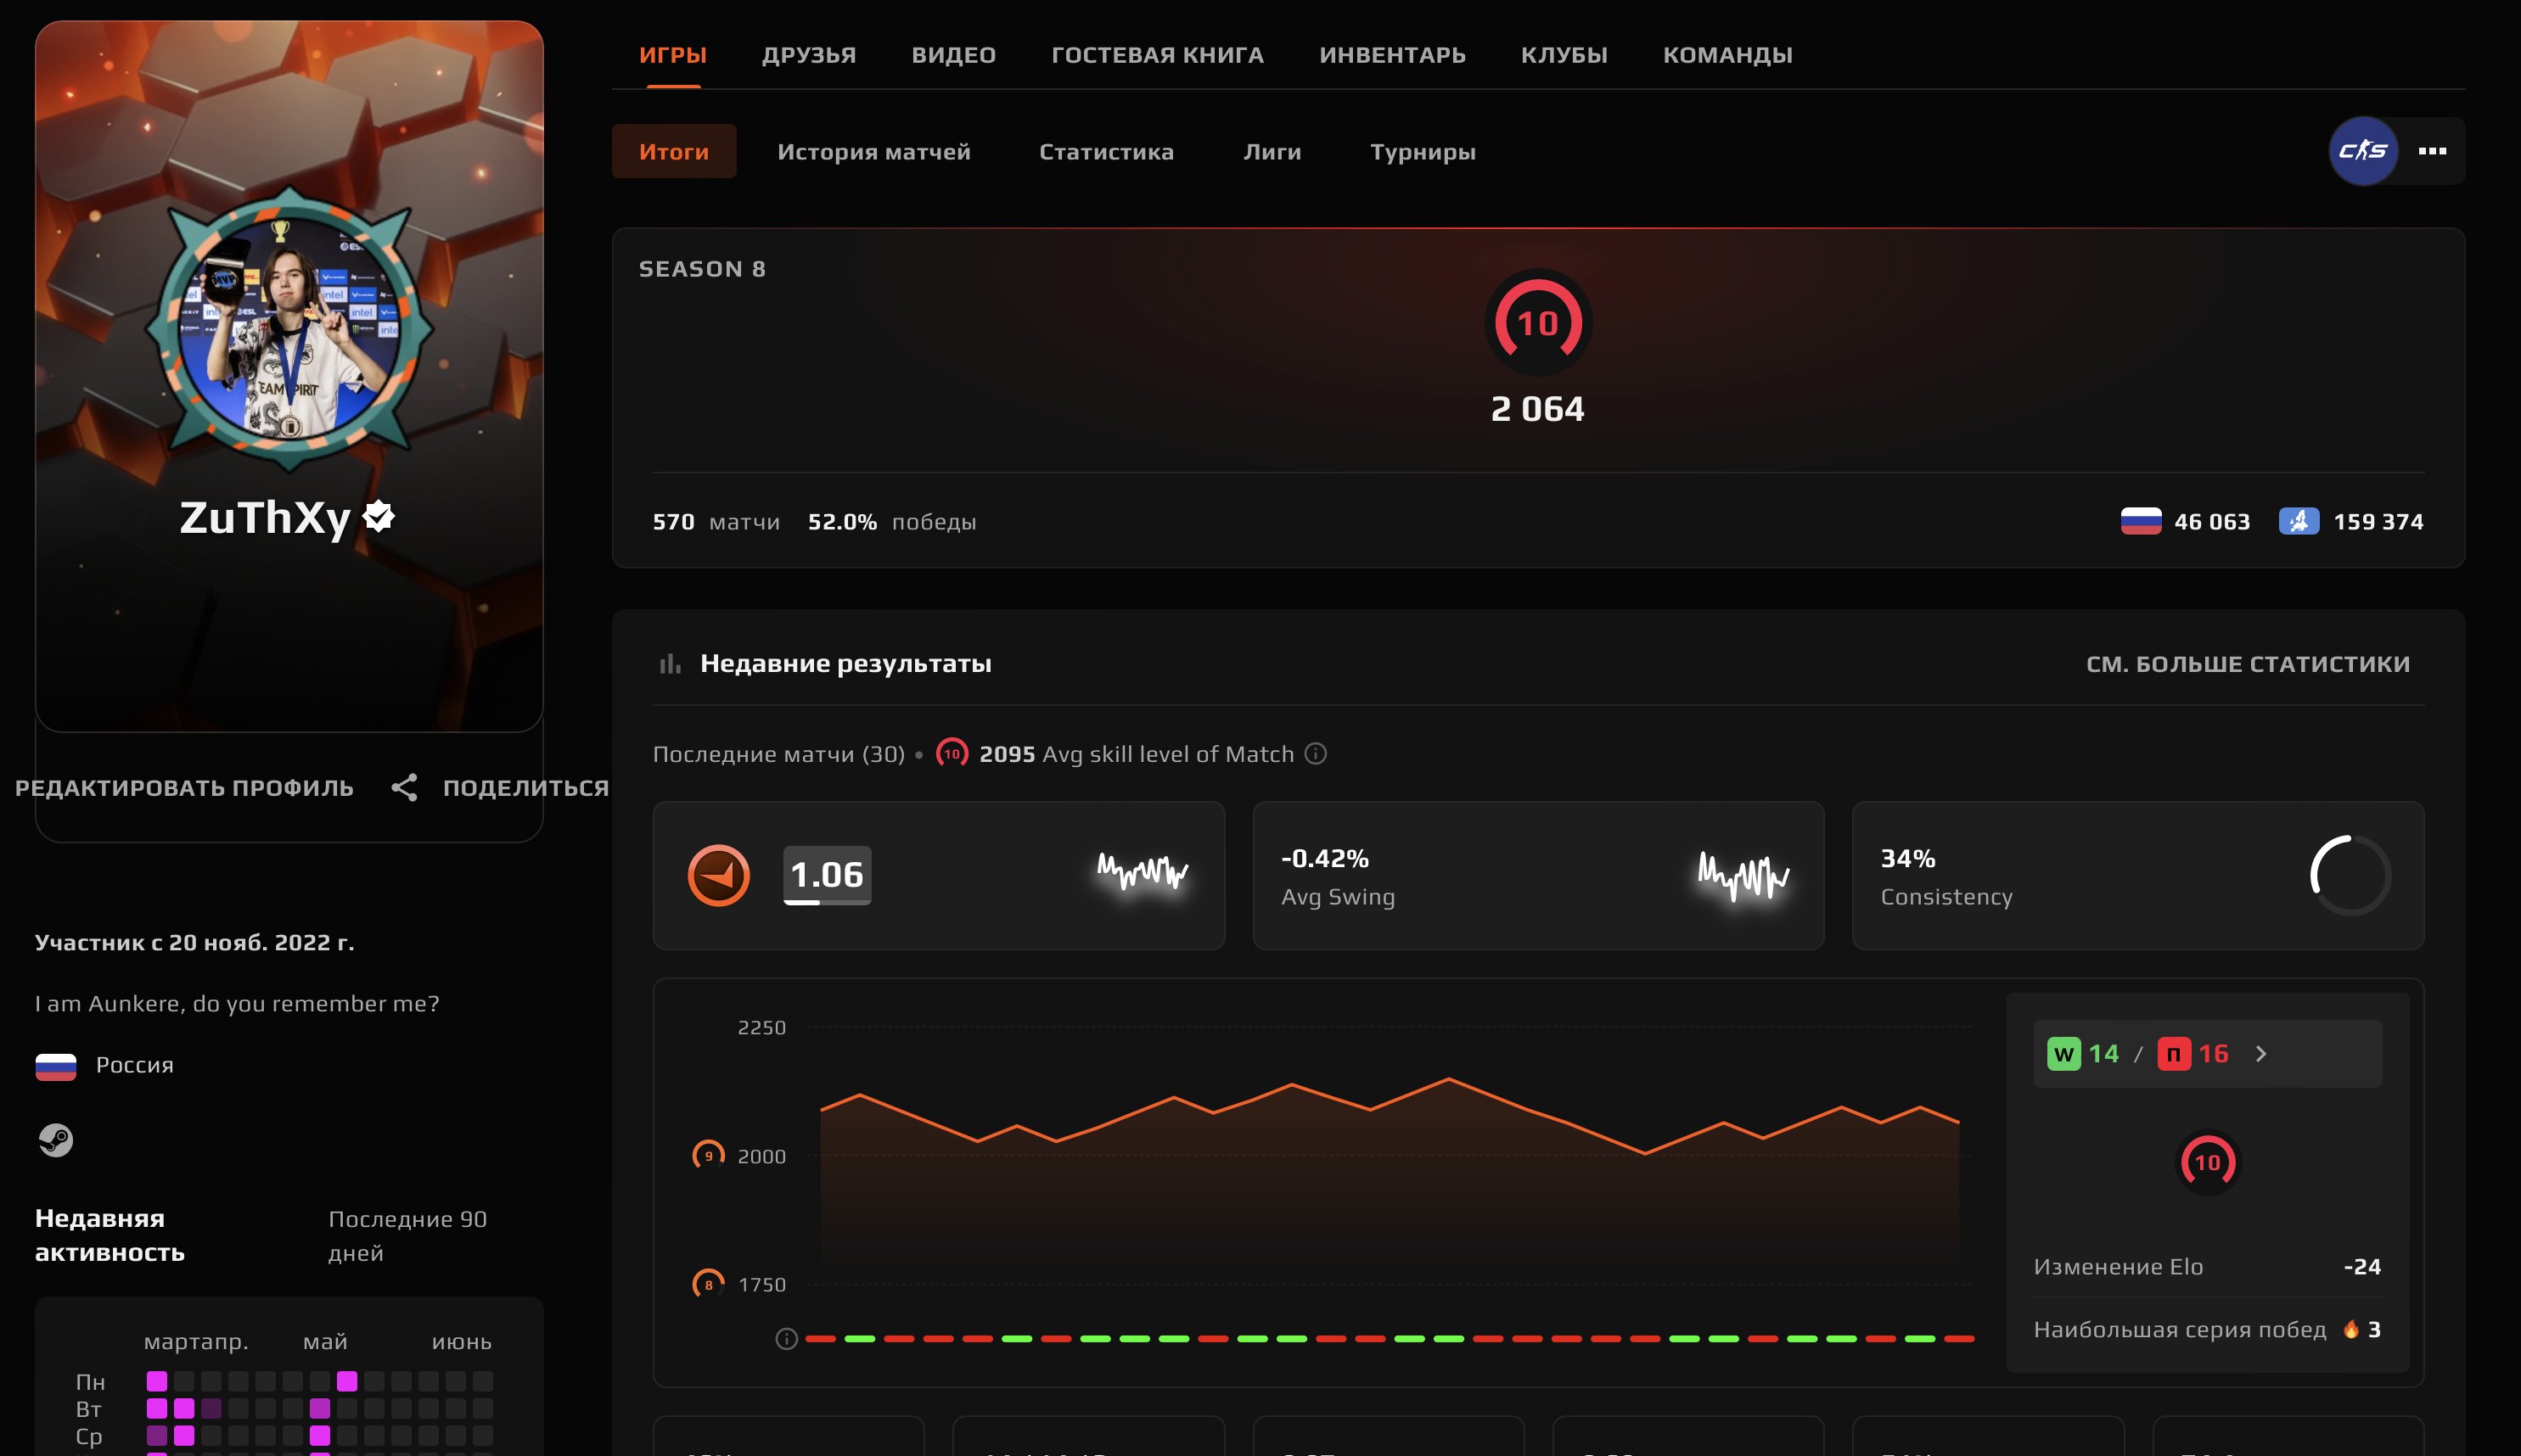
Task: Click the last red match result marker
Action: coord(1959,1338)
